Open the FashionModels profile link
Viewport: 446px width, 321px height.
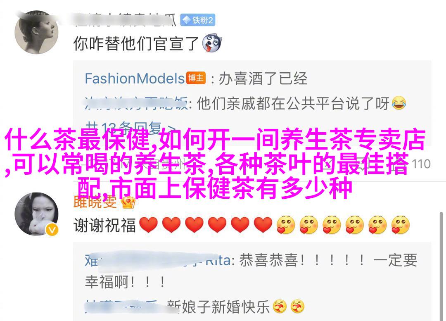[x=135, y=78]
